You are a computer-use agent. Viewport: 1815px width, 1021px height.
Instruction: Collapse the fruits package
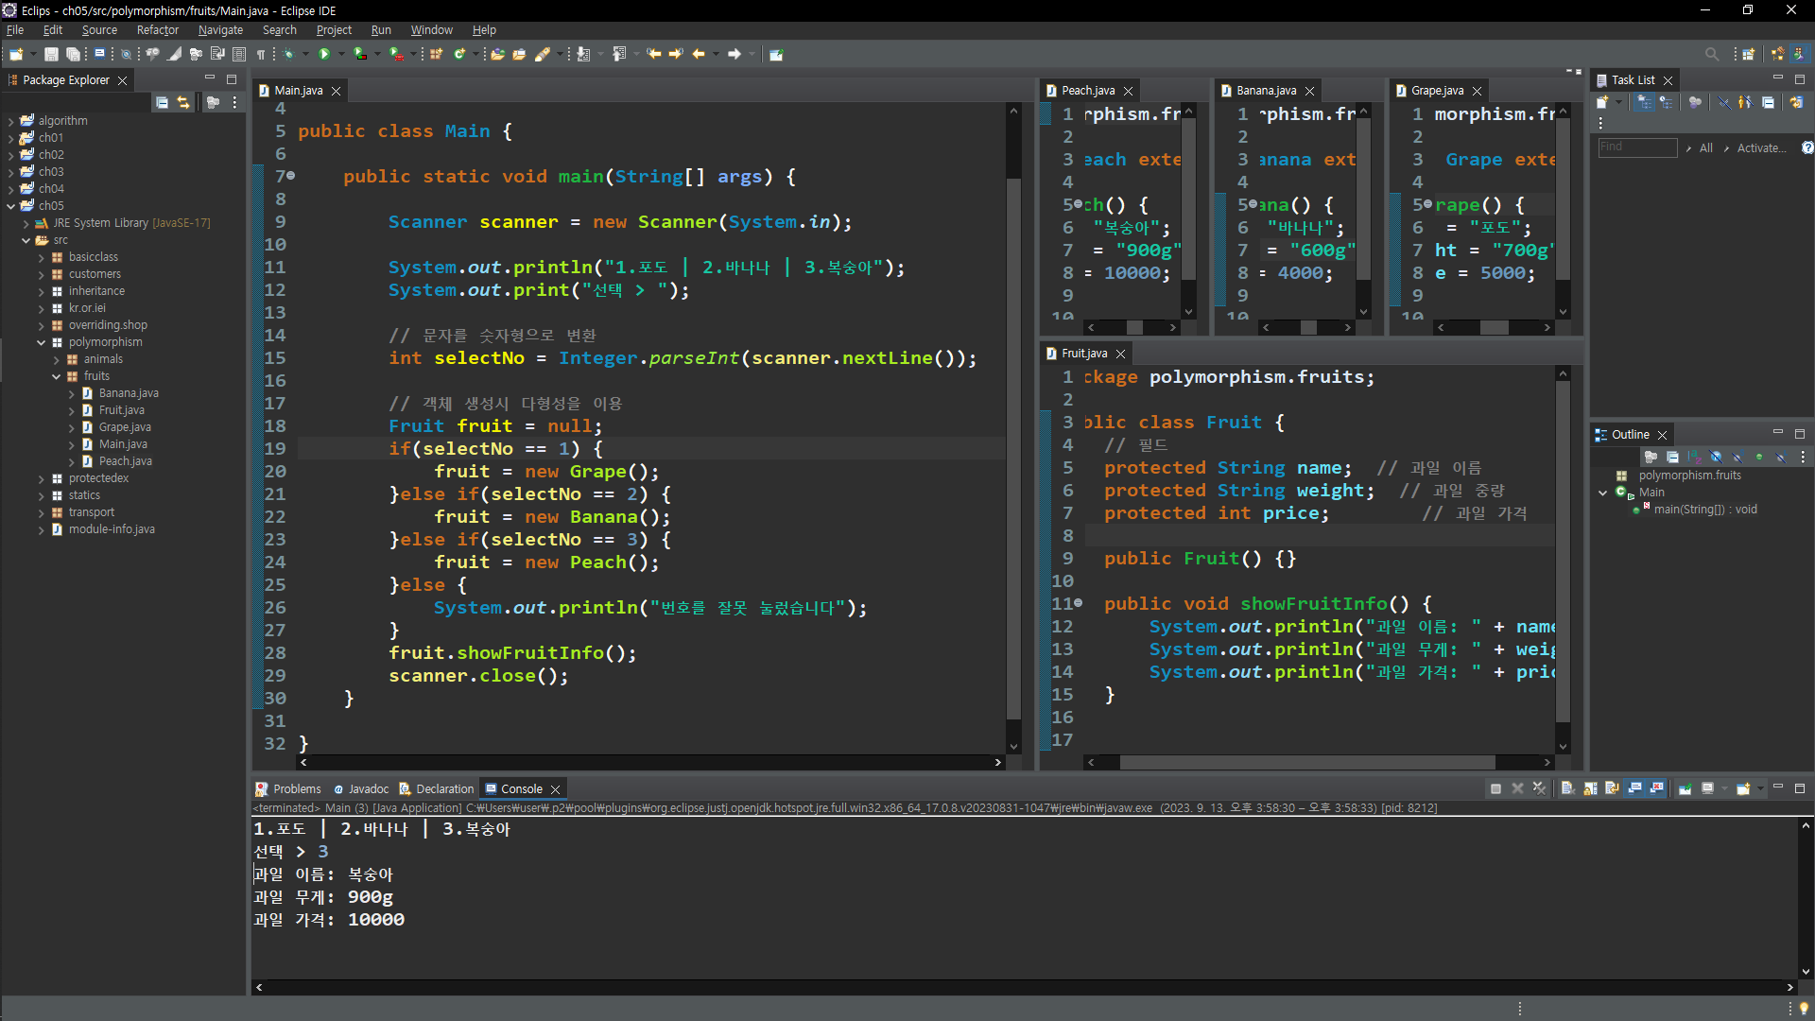(x=57, y=376)
